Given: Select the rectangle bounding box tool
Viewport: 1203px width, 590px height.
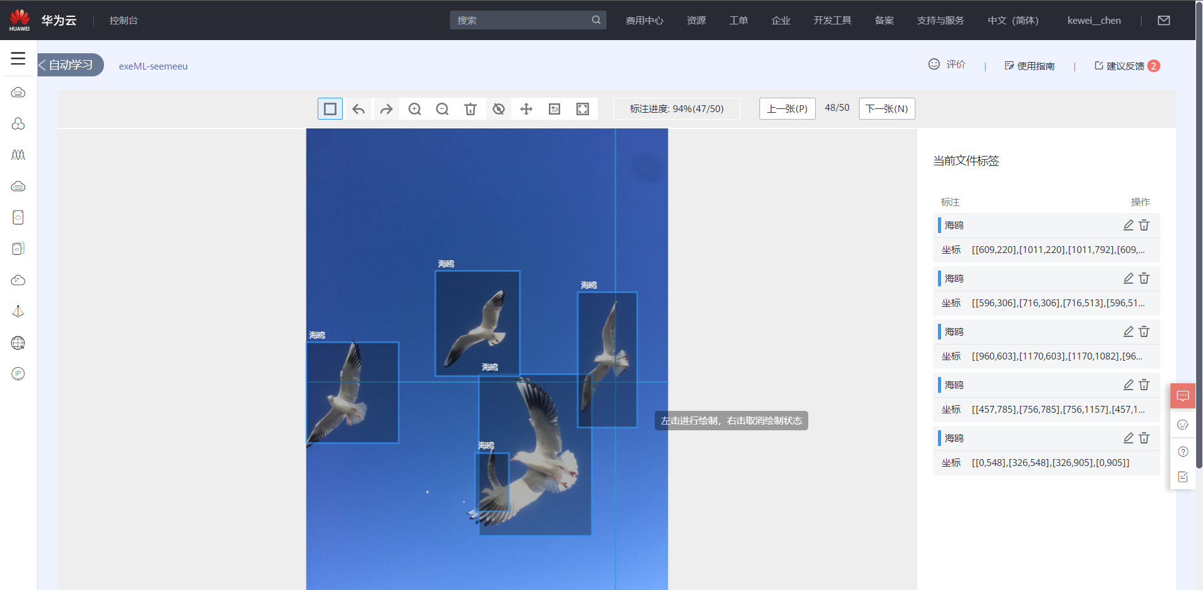Looking at the screenshot, I should [x=330, y=109].
